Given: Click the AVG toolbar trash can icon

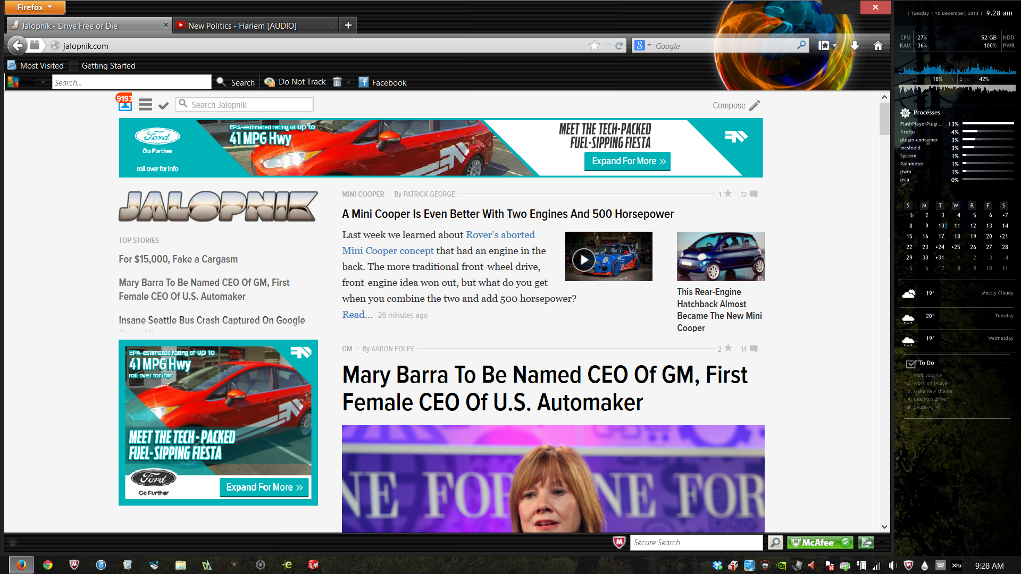Looking at the screenshot, I should [x=337, y=82].
